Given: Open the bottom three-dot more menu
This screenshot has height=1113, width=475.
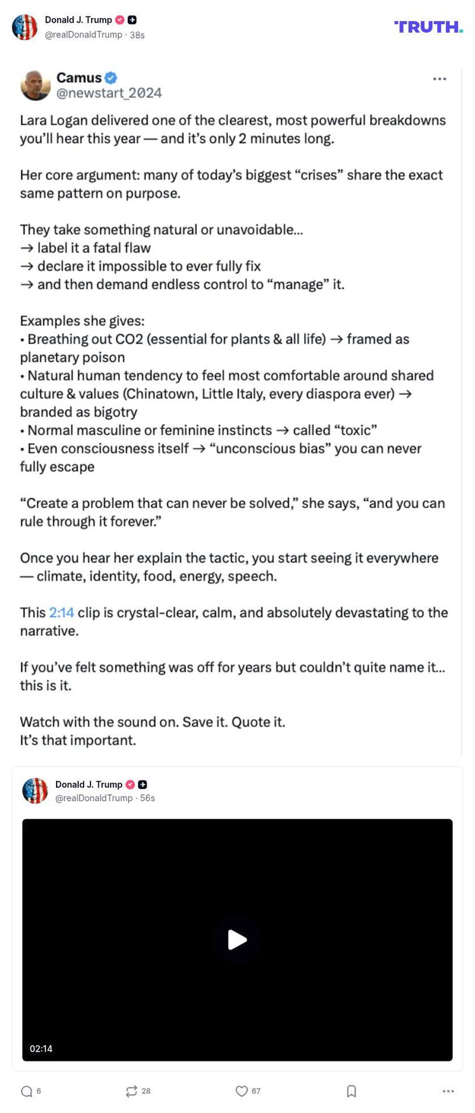Looking at the screenshot, I should point(448,1091).
